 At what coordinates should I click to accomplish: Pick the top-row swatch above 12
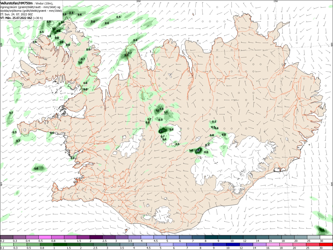tap(249, 237)
